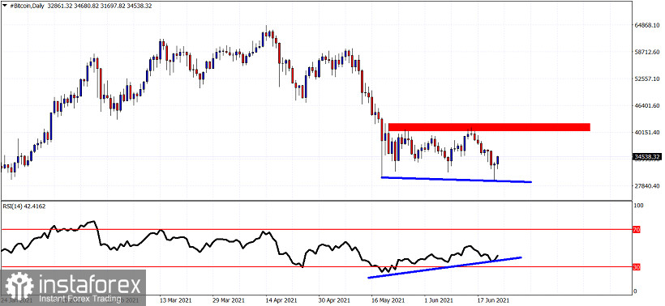Click the RSI scale value 100
665x306 pixels.
click(638, 206)
